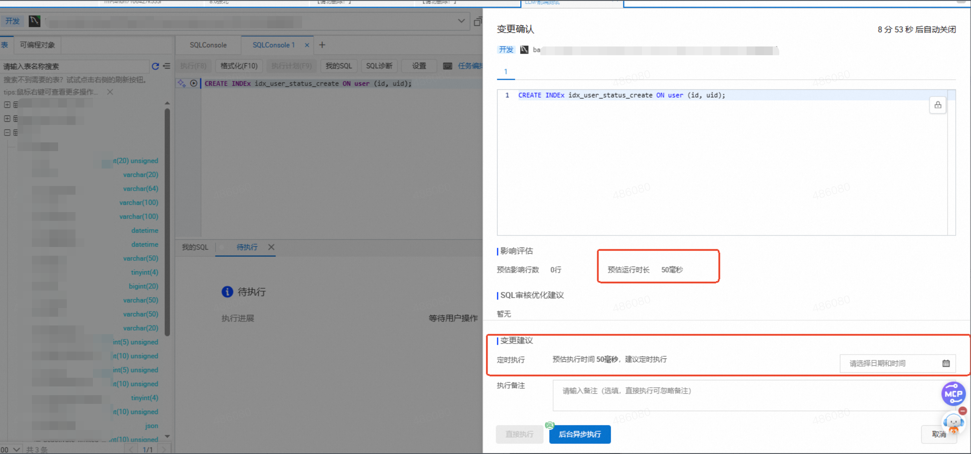Click the keyboard shortcuts icon in toolbar
Viewport: 971px width, 454px height.
point(447,66)
